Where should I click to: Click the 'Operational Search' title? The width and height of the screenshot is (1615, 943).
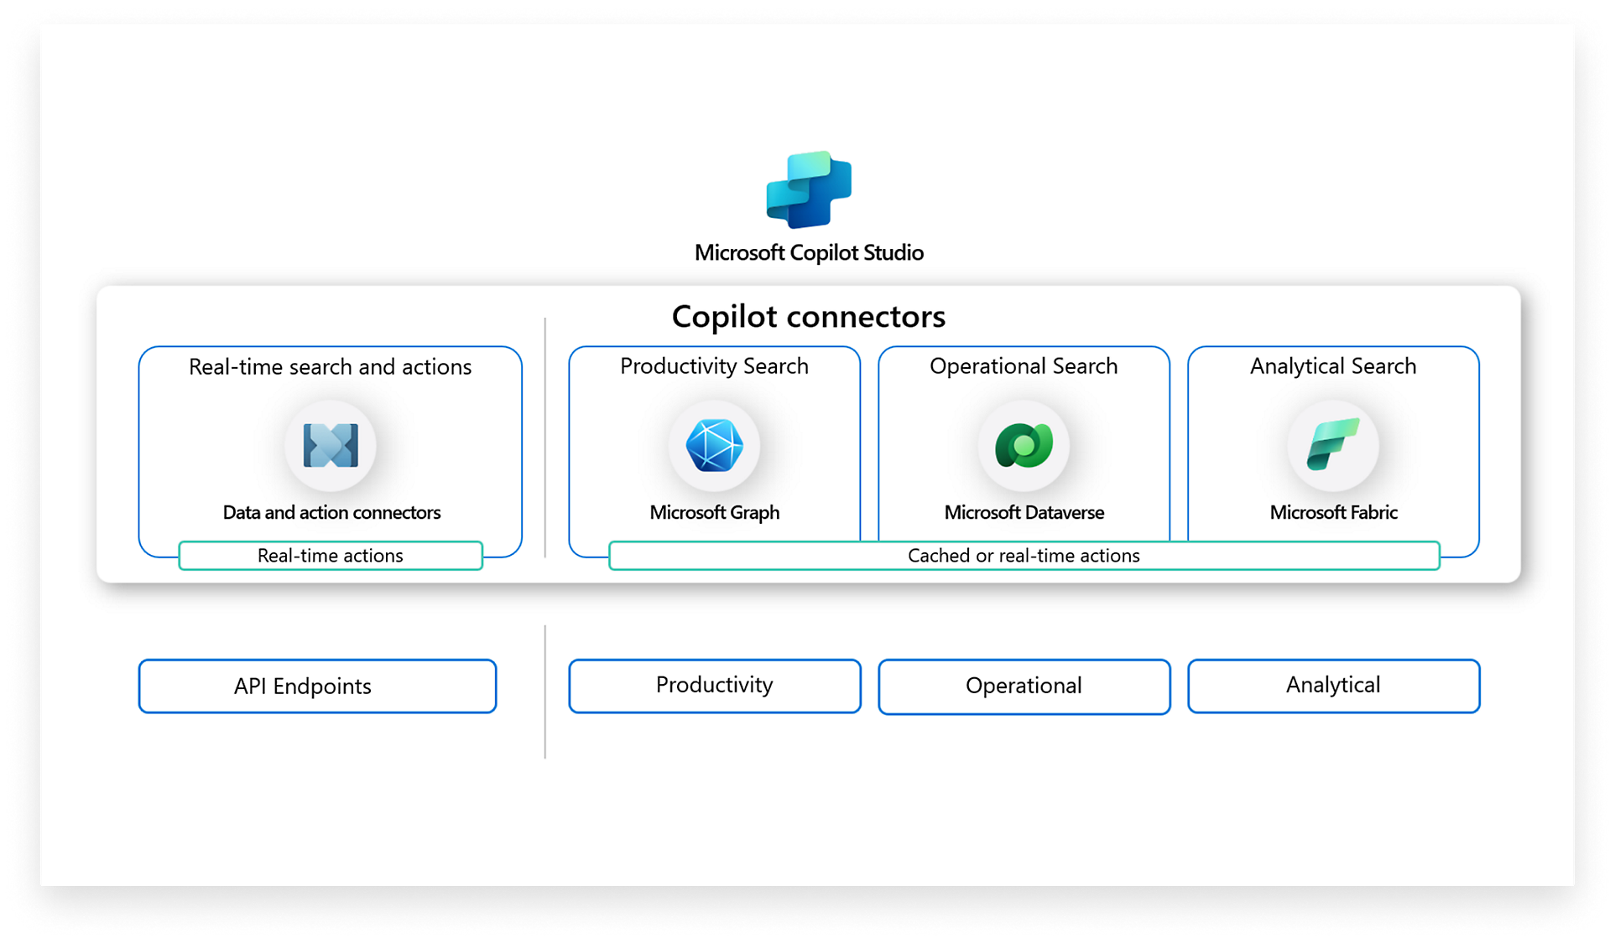click(1024, 366)
